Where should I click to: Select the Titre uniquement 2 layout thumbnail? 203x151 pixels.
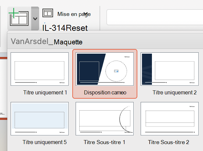[169, 69]
